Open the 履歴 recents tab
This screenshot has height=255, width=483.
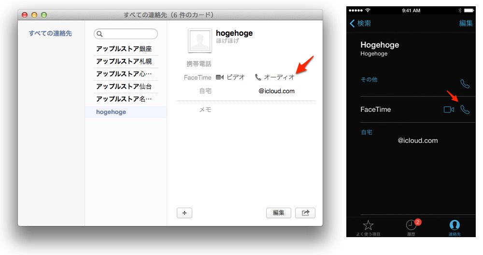click(411, 228)
